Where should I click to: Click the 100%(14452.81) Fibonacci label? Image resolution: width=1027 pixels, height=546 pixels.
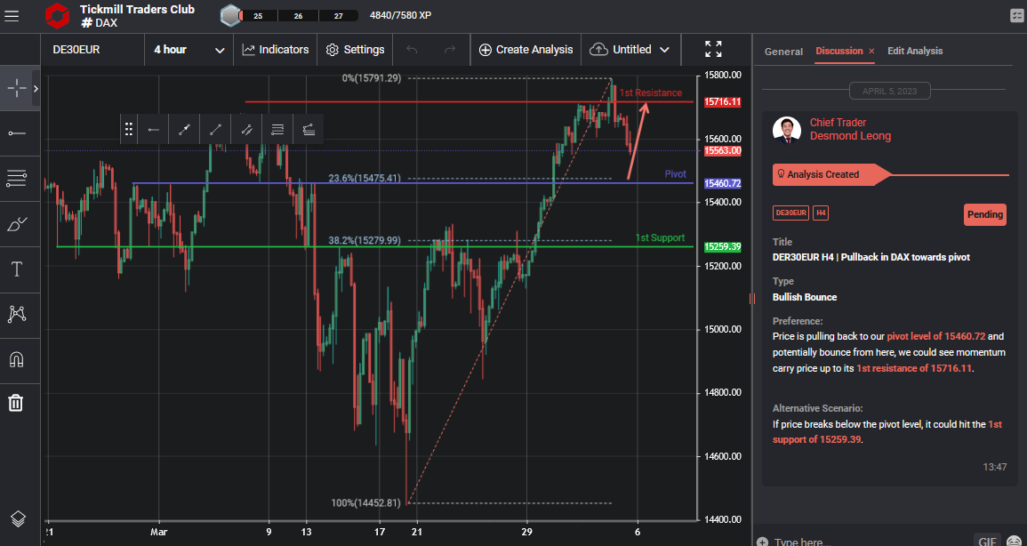click(365, 502)
